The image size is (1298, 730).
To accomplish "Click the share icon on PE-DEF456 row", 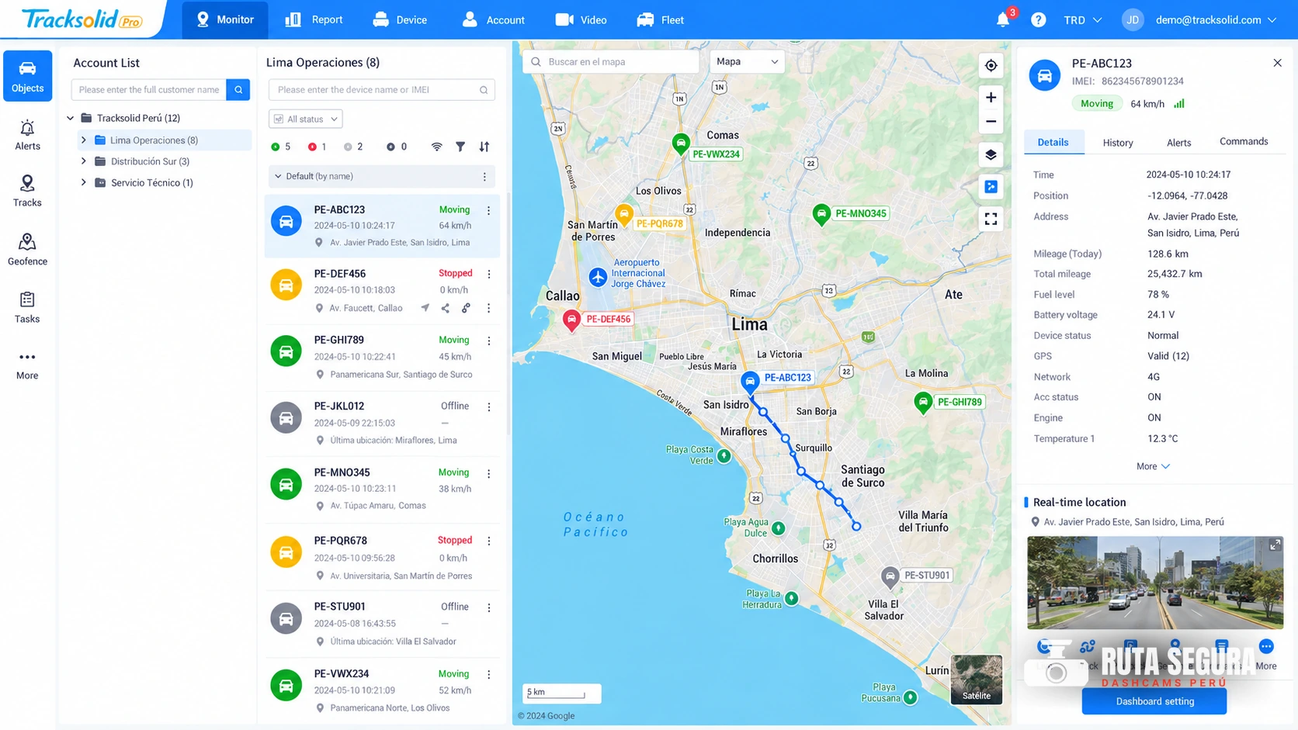I will click(446, 308).
